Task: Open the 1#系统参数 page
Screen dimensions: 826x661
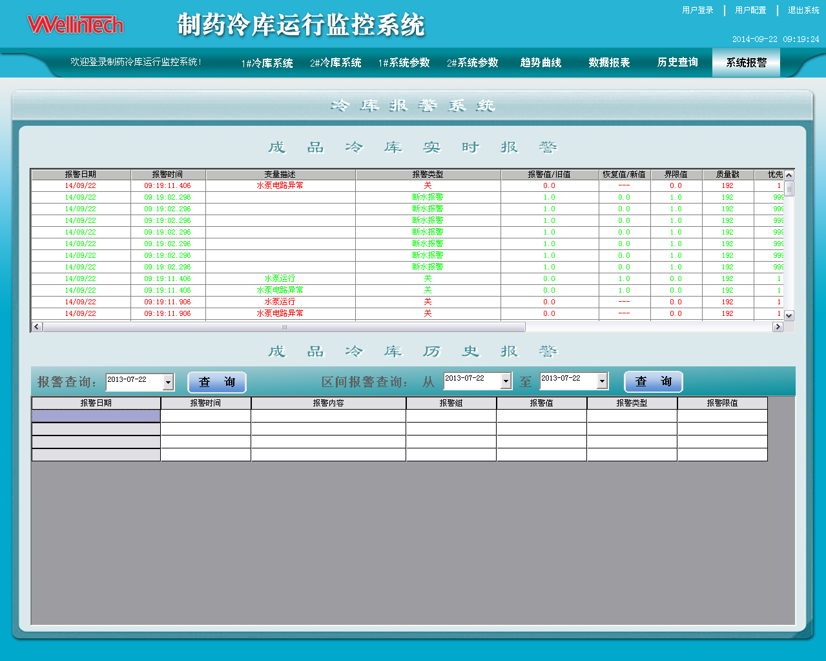Action: (x=404, y=62)
